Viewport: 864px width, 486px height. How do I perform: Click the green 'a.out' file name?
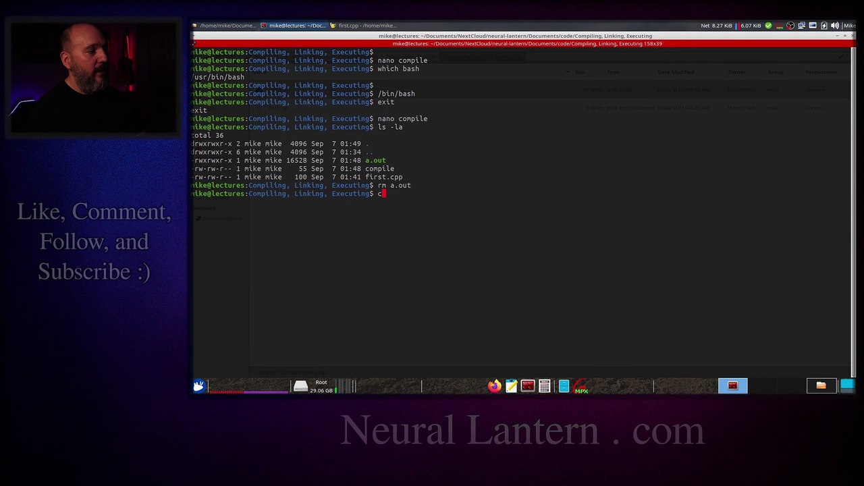point(375,161)
